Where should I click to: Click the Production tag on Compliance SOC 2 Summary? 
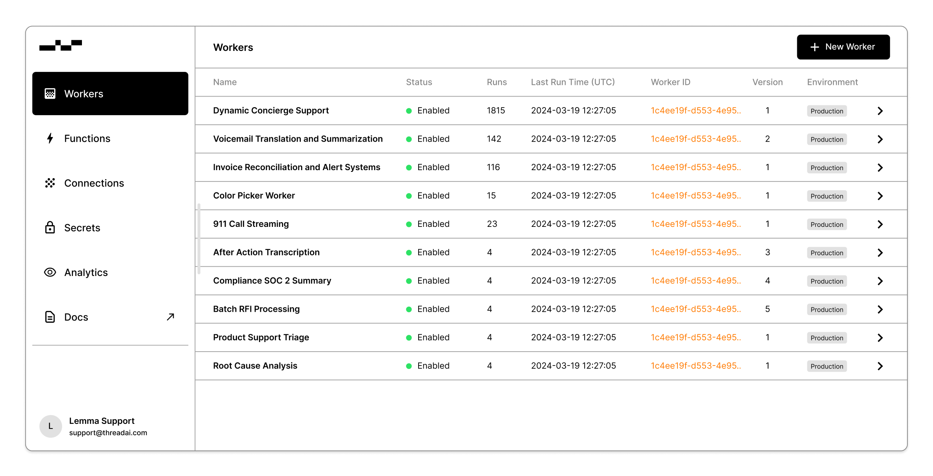827,281
